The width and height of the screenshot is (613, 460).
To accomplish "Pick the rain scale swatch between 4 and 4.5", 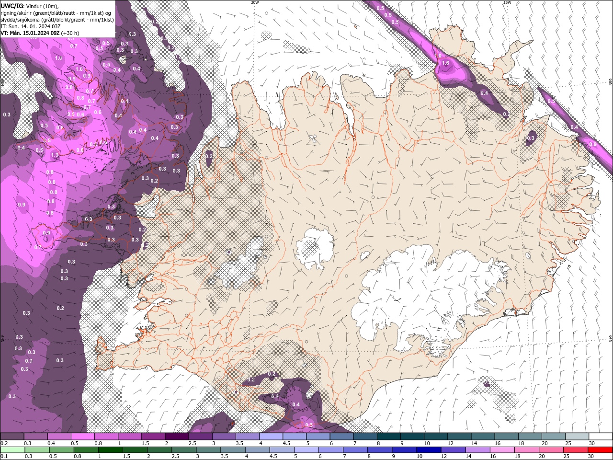I will (257, 450).
